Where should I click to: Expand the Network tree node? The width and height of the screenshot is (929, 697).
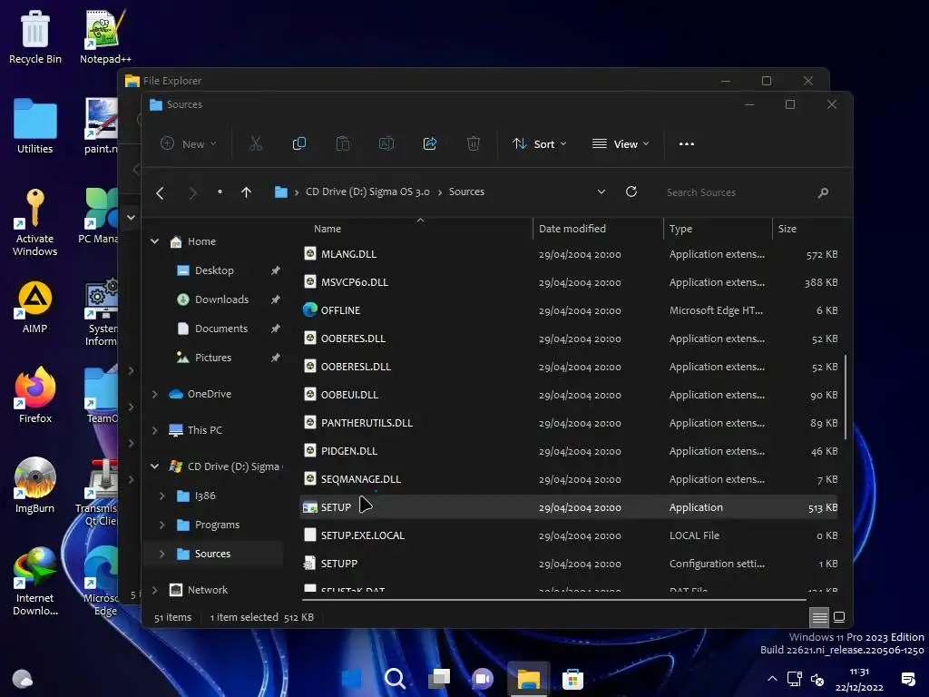[154, 590]
